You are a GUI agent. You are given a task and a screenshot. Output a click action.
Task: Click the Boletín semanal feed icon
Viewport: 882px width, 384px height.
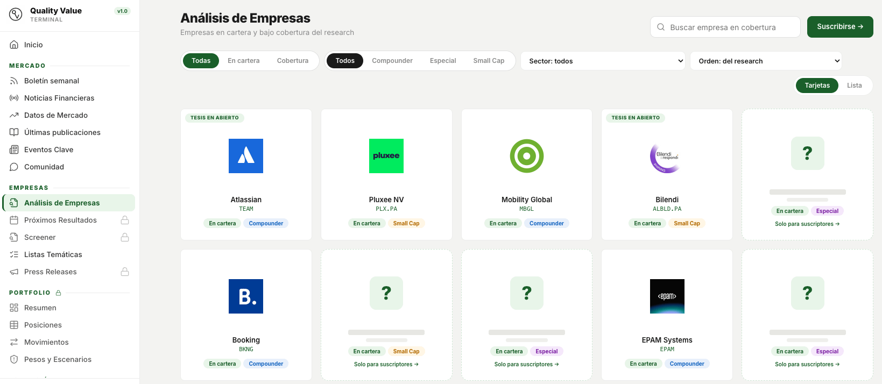[x=14, y=81]
